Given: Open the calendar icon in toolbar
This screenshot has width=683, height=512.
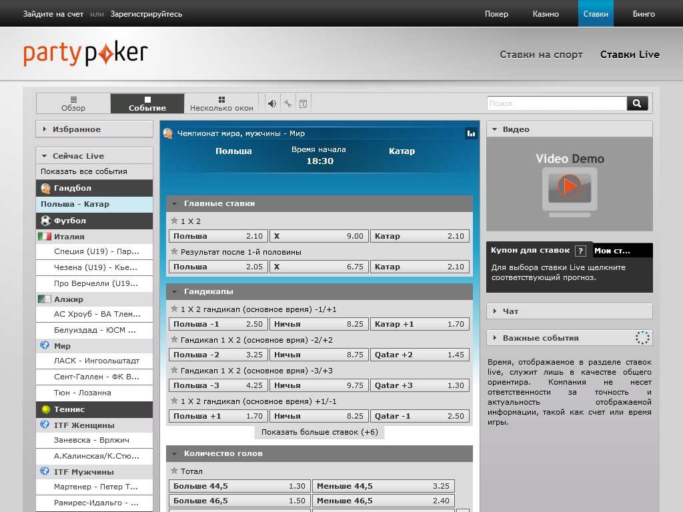Looking at the screenshot, I should click(x=303, y=103).
